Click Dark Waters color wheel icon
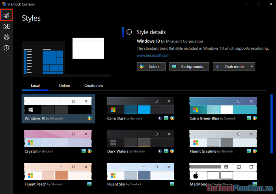 172,151
